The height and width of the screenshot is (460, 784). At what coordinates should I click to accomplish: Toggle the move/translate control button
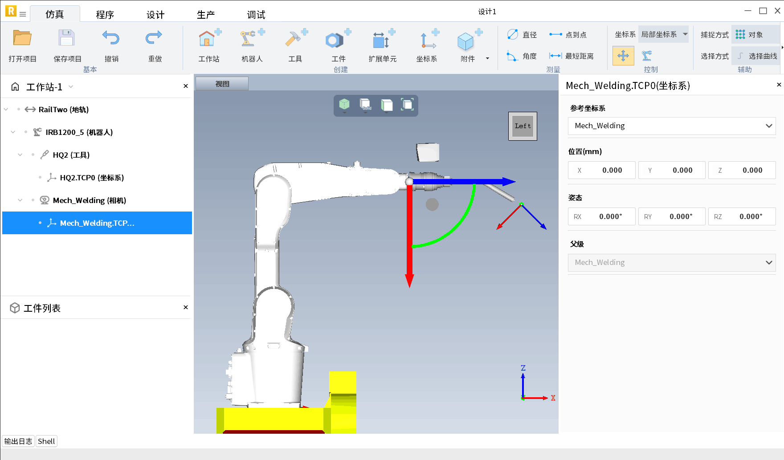623,56
